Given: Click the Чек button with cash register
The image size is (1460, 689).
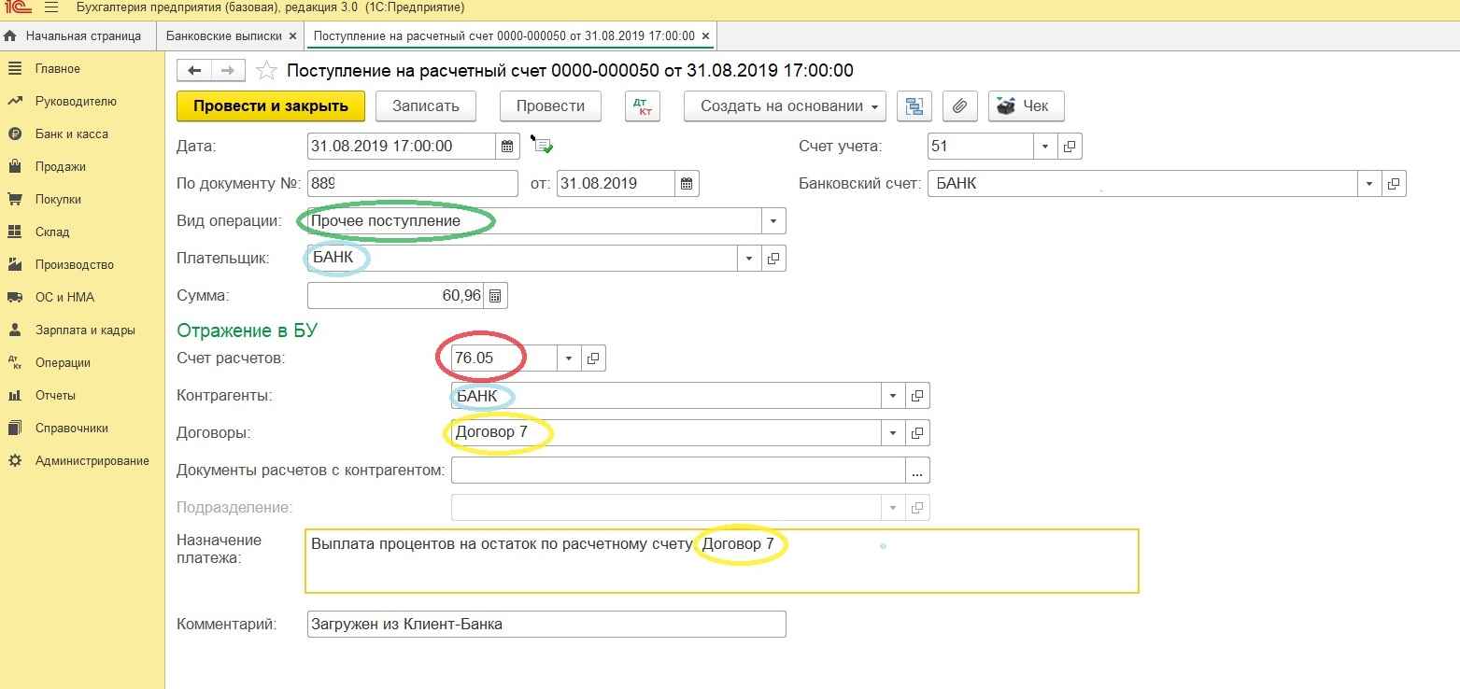Looking at the screenshot, I should coord(1026,106).
